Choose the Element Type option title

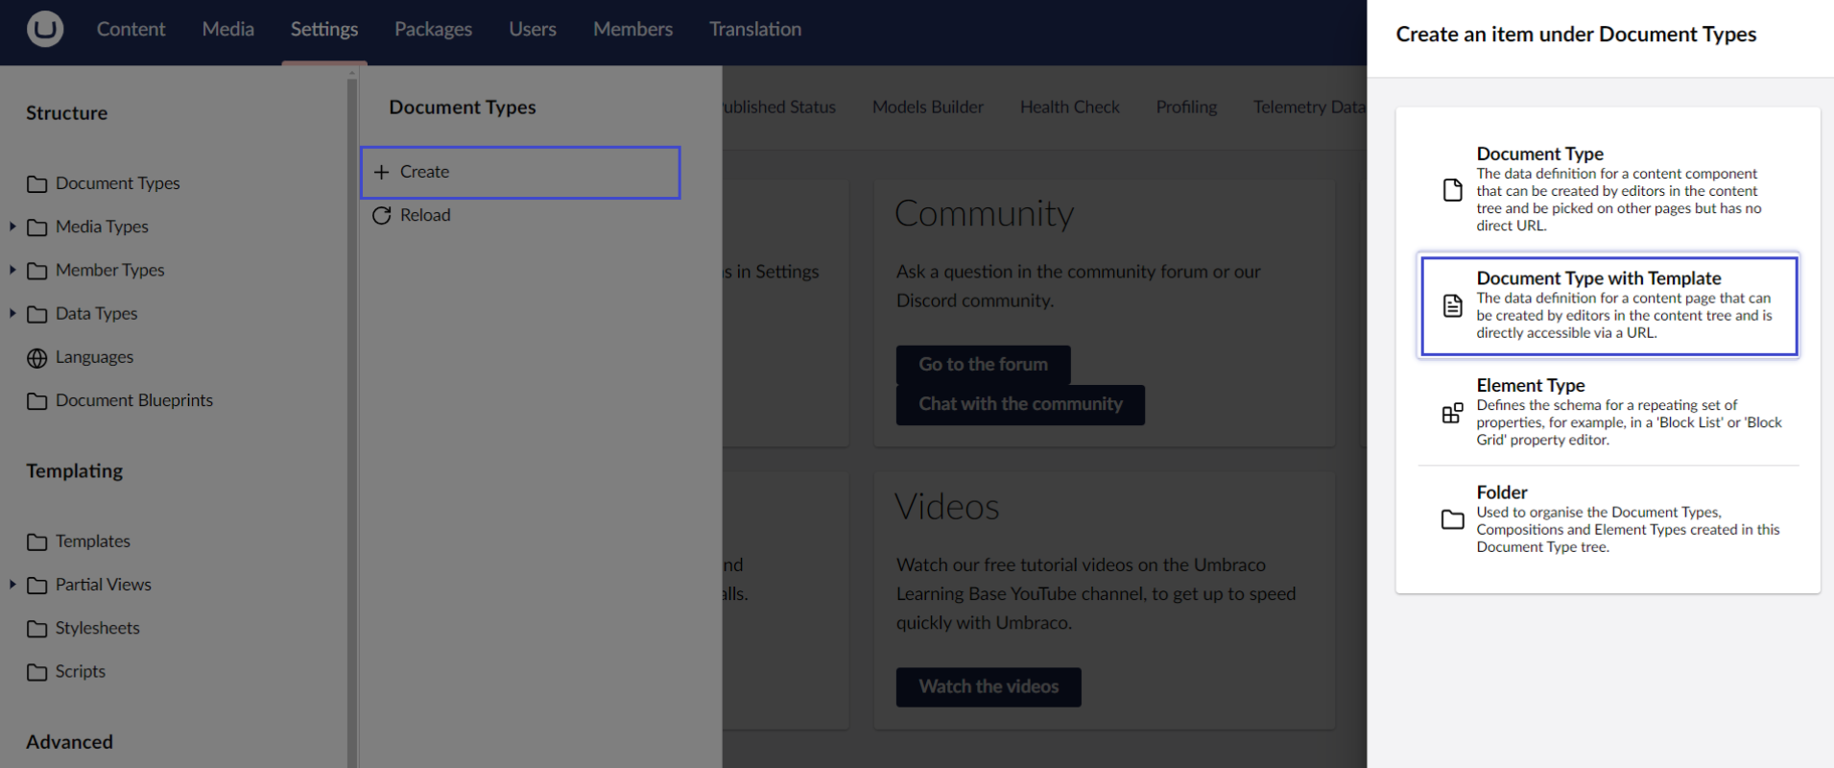pyautogui.click(x=1530, y=385)
